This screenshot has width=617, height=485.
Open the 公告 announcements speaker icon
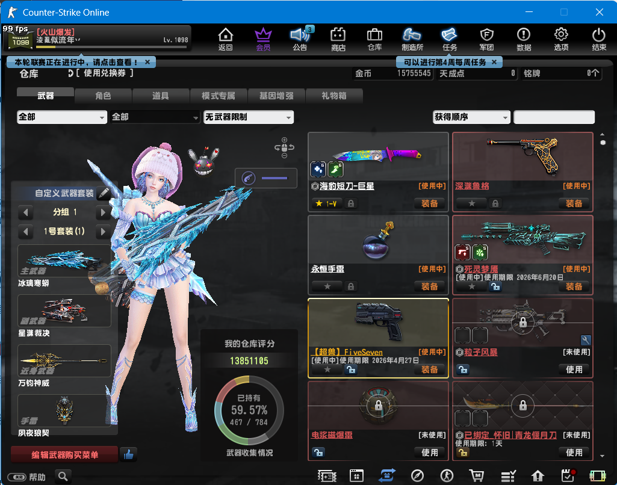click(300, 39)
